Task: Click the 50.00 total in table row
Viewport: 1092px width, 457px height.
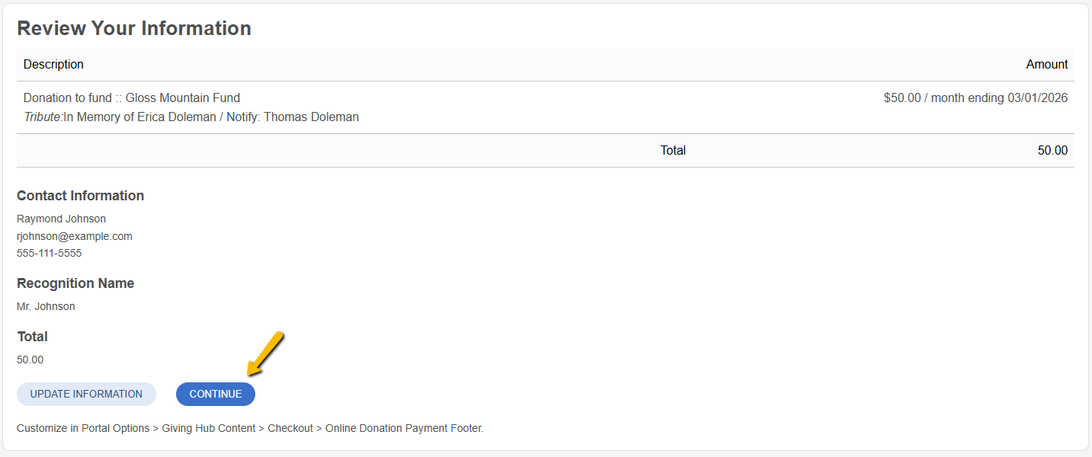Action: pyautogui.click(x=1052, y=151)
